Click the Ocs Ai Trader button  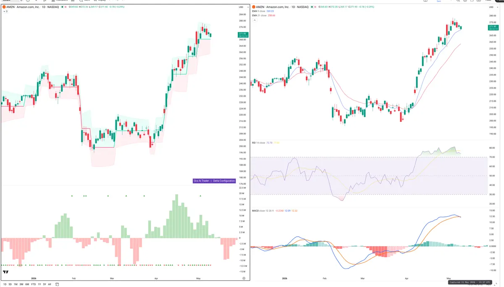coord(201,181)
